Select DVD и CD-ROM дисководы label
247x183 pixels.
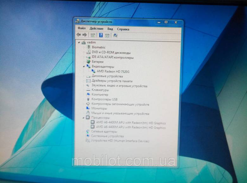point(111,53)
